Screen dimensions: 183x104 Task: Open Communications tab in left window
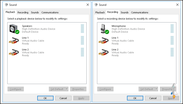(x=50, y=12)
